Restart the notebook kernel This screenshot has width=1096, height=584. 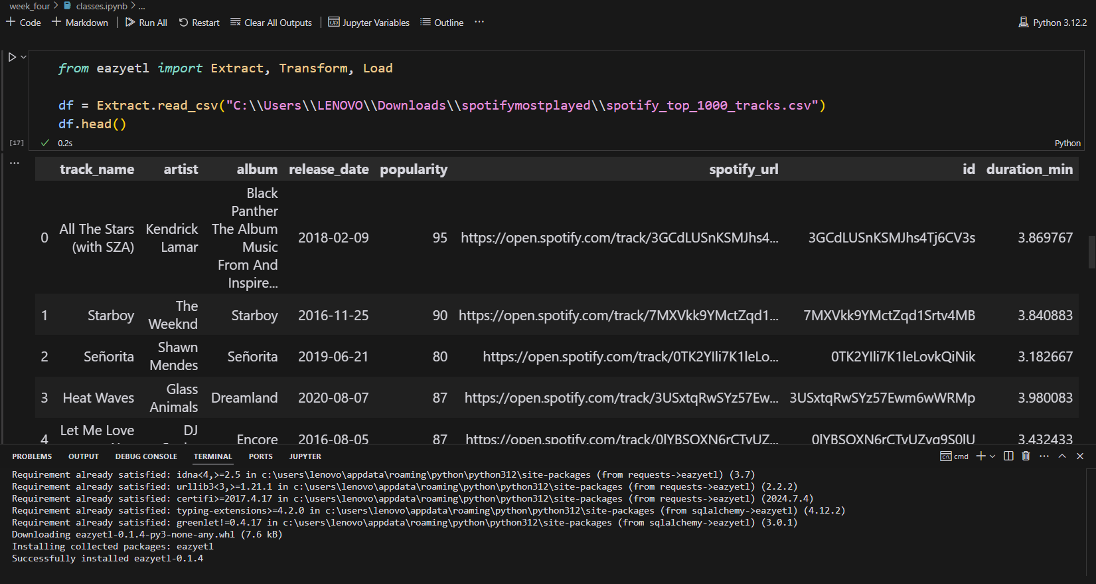coord(199,23)
